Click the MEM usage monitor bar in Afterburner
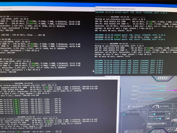Screen dimensions: 177x133 [x=157, y=91]
